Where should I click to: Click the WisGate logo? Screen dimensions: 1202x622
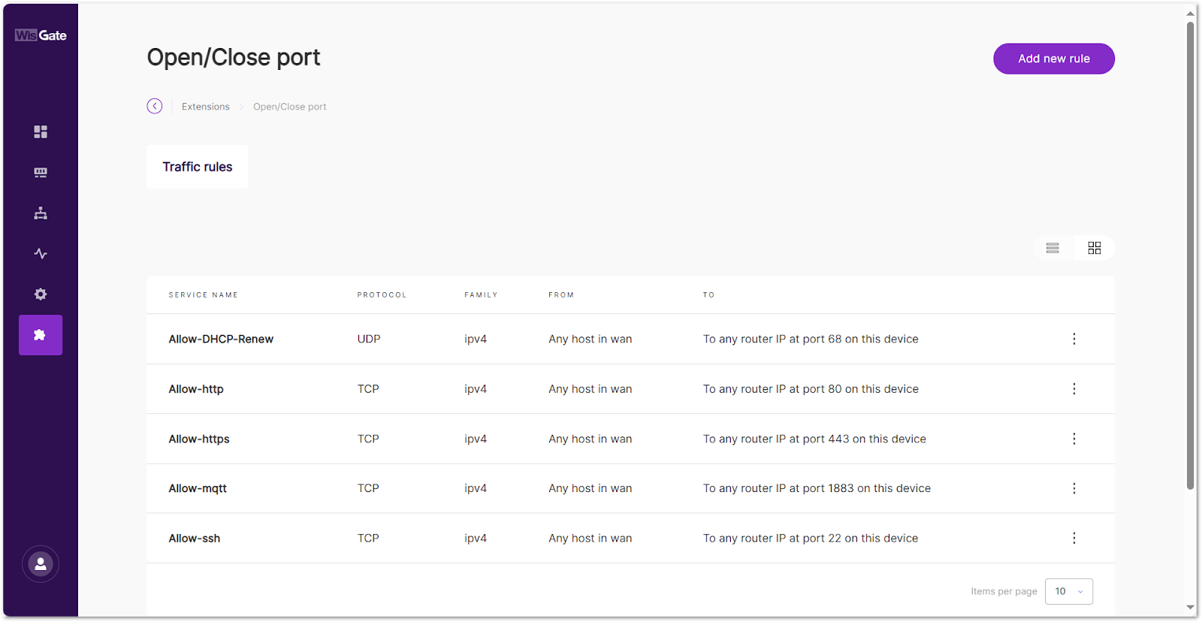pos(41,35)
